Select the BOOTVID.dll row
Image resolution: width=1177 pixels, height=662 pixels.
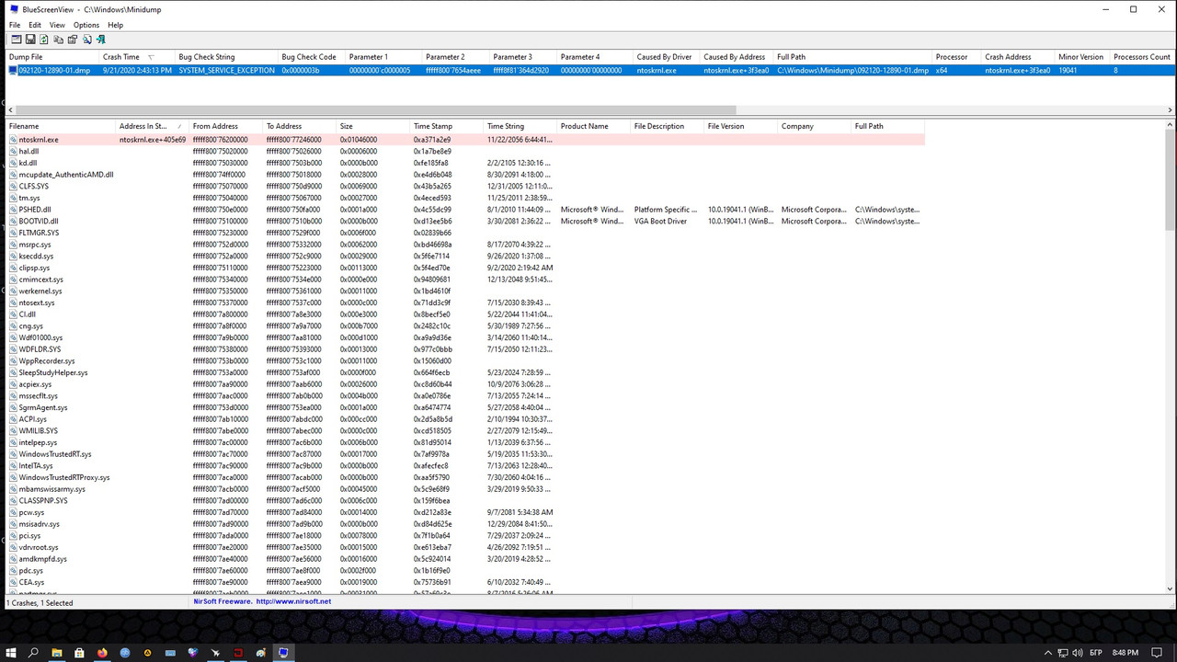465,222
